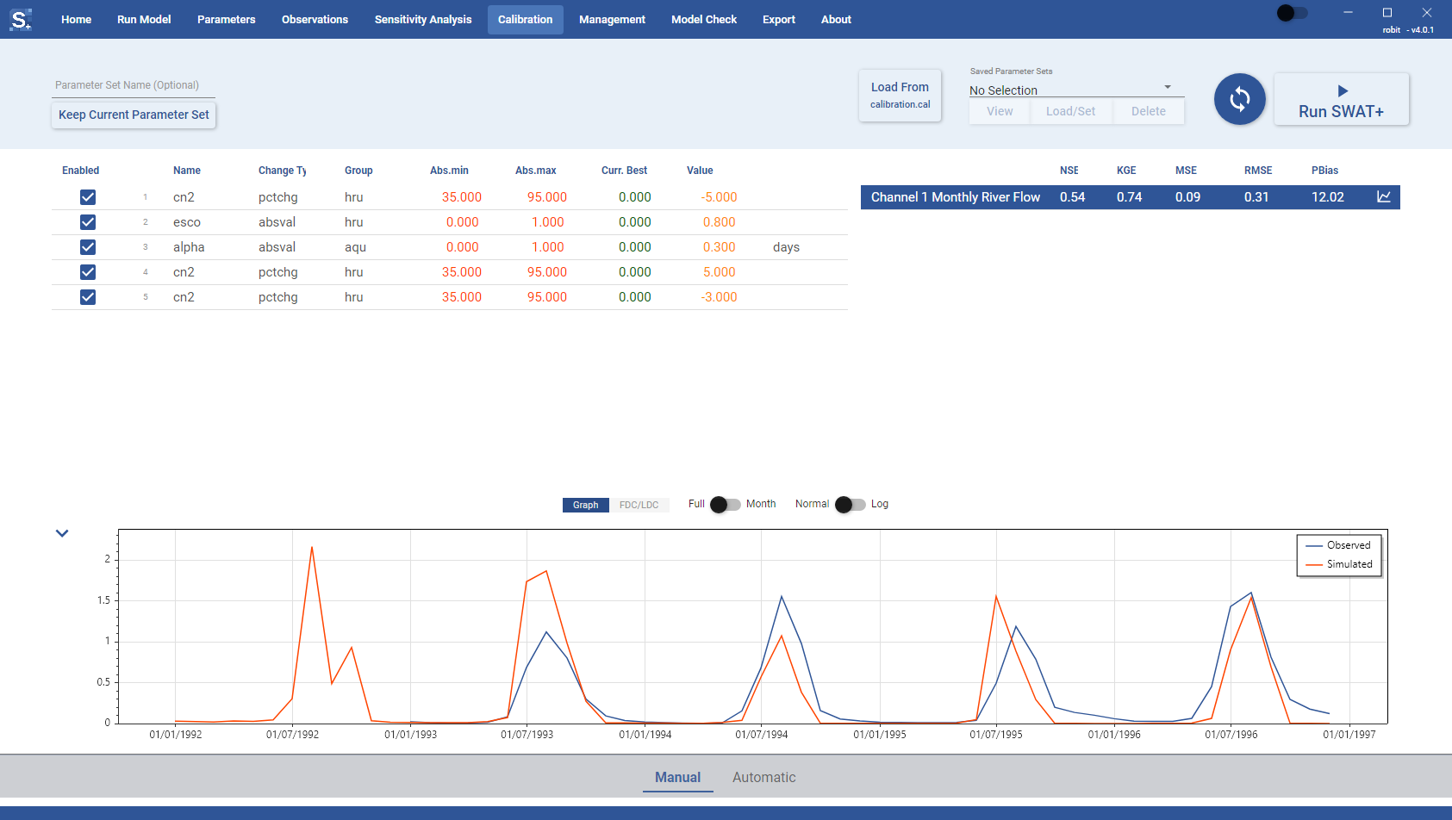Go to the Run Model page
The image size is (1452, 820).
144,20
